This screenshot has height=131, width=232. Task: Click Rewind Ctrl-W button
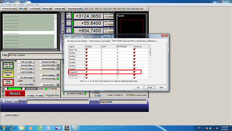coord(48,62)
